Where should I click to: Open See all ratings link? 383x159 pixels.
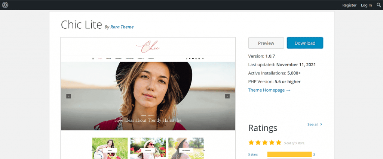(x=313, y=124)
